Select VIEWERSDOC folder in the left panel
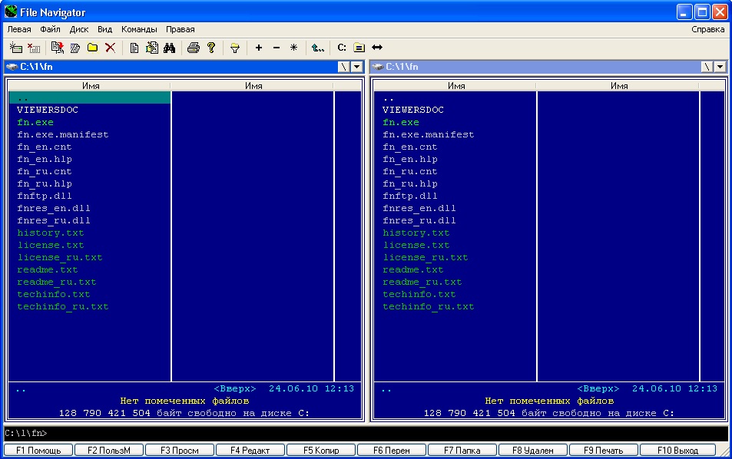Viewport: 732px width, 459px height. pos(48,110)
